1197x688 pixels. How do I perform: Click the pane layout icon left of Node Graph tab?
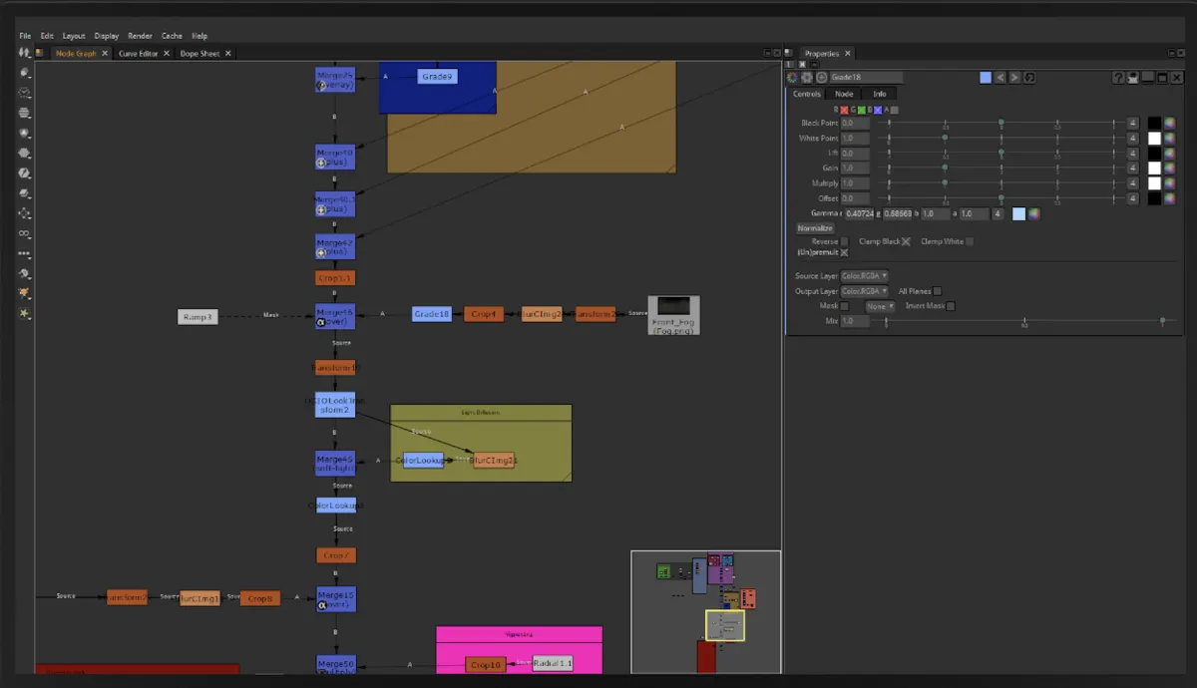pyautogui.click(x=40, y=53)
